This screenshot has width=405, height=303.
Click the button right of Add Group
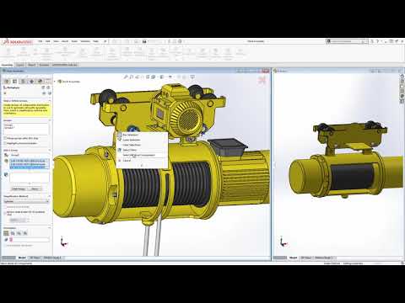pyautogui.click(x=35, y=189)
